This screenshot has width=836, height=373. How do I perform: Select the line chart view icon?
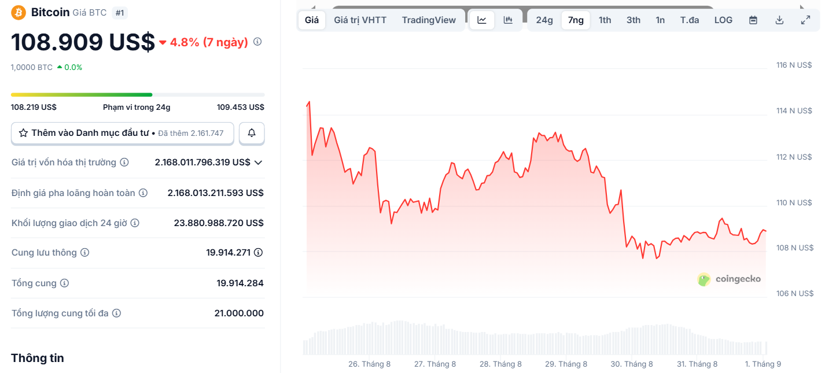tap(482, 20)
